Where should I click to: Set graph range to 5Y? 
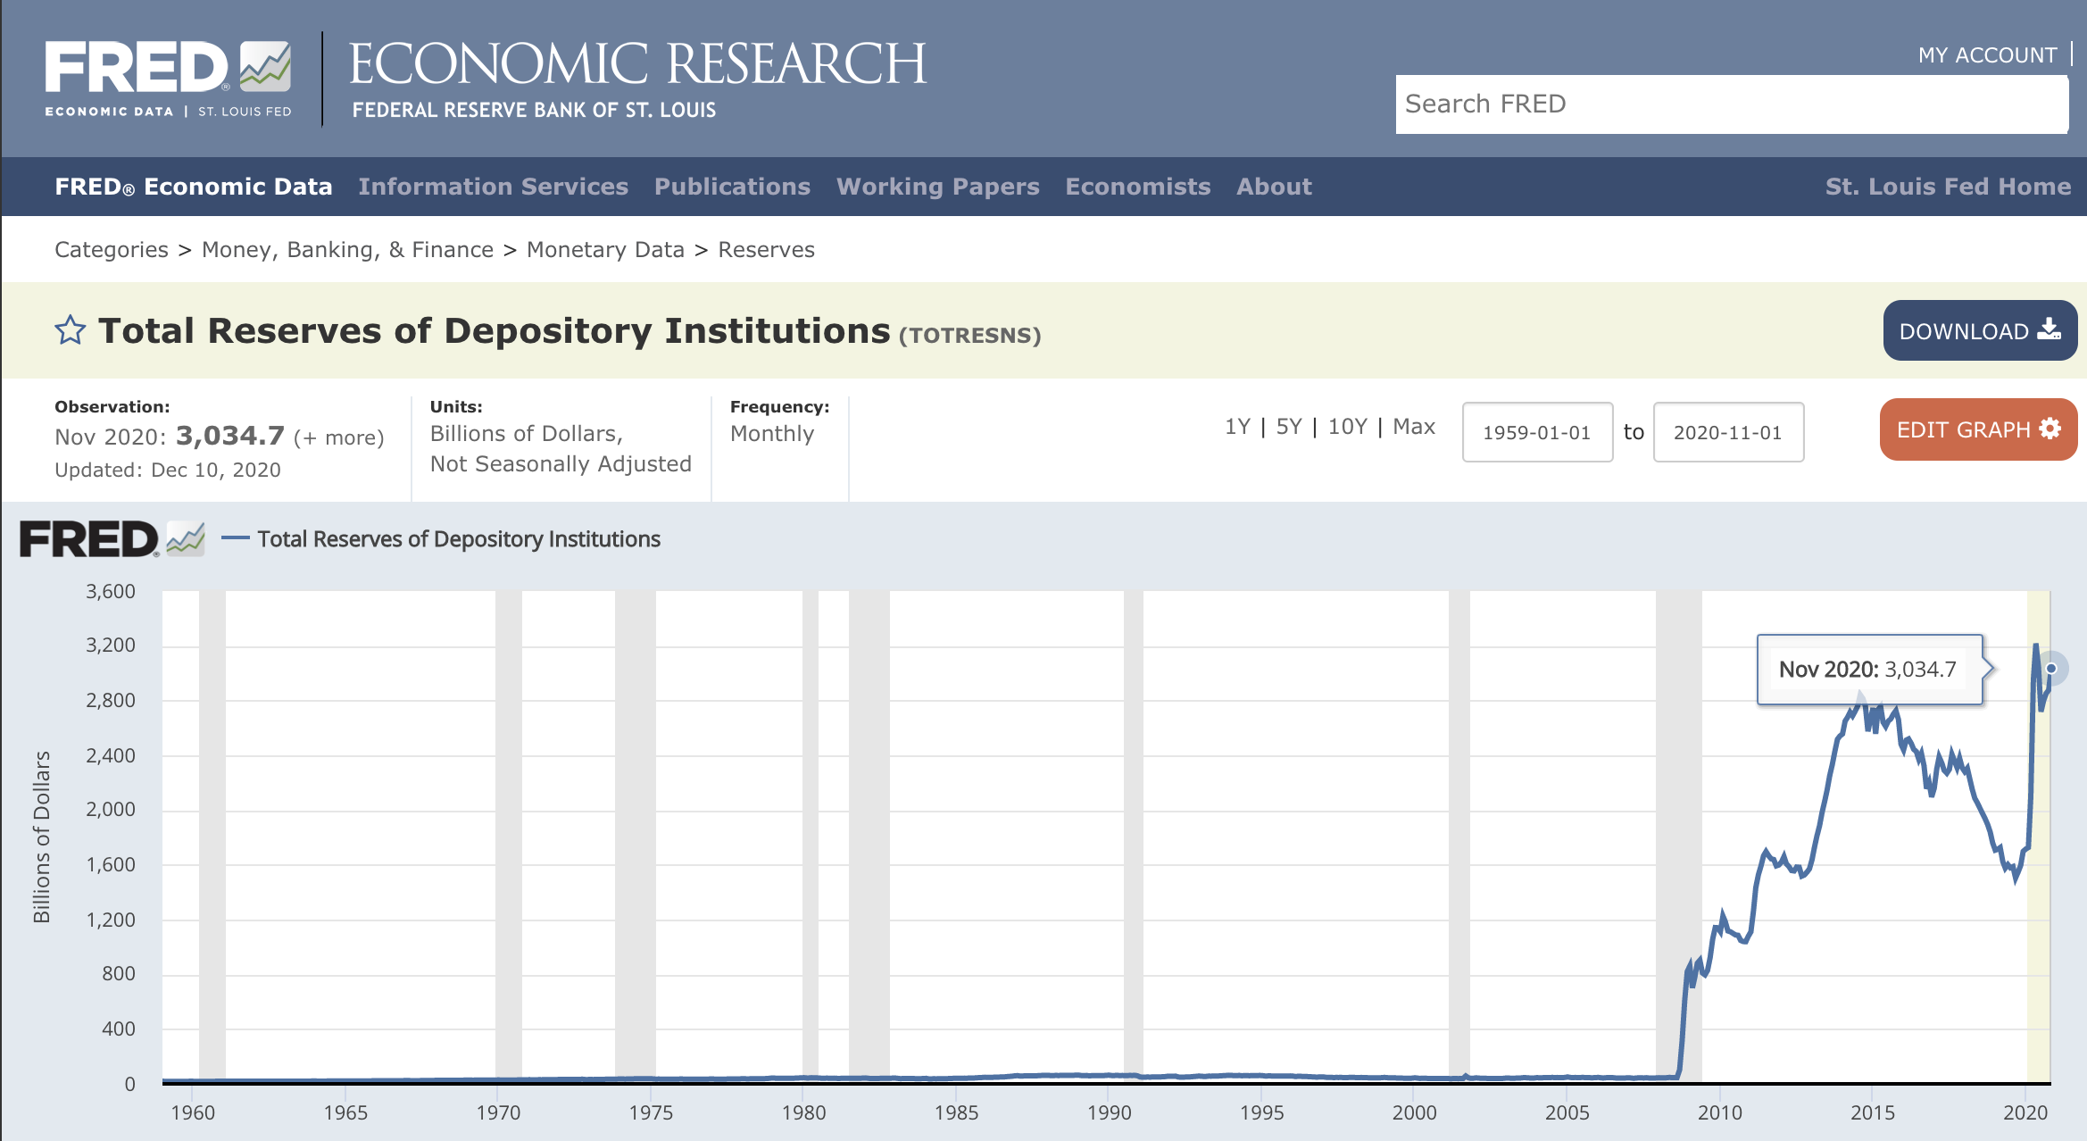(x=1289, y=427)
